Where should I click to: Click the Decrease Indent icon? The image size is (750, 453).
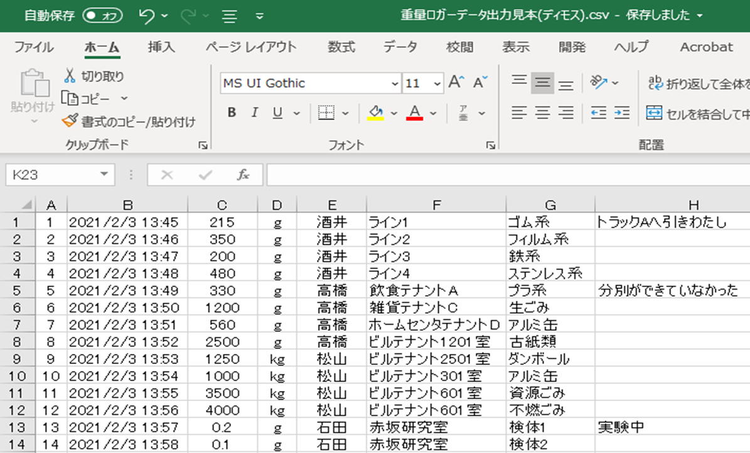coord(598,113)
